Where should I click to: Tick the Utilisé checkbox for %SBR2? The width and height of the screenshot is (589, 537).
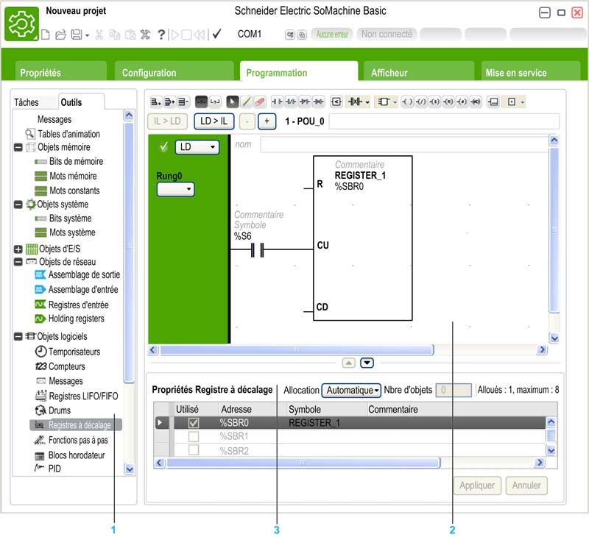click(194, 450)
